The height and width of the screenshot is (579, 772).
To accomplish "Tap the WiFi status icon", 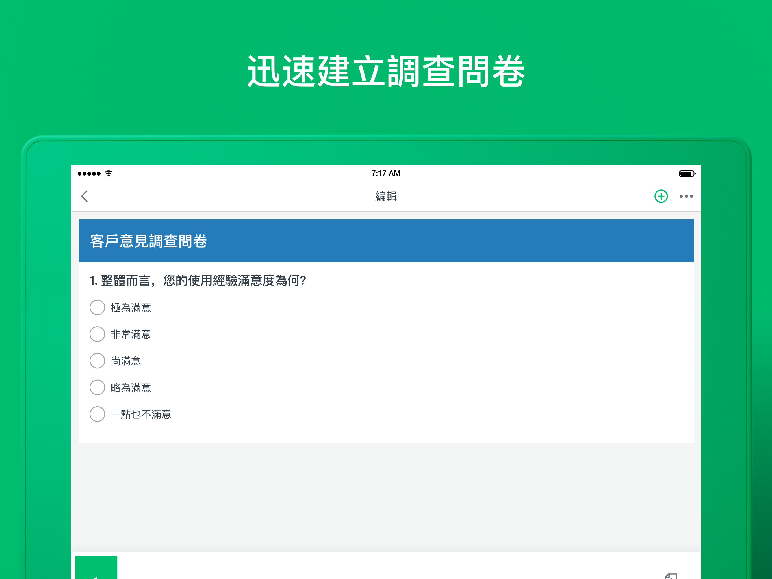I will (x=109, y=174).
